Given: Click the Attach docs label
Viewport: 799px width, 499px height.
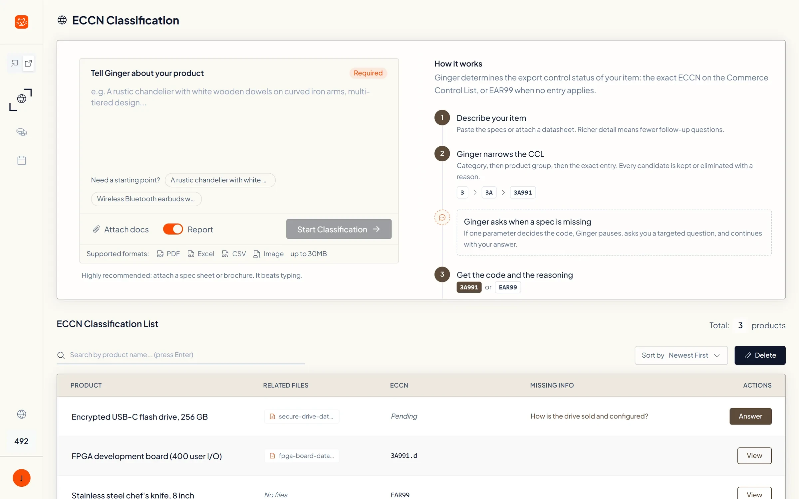Looking at the screenshot, I should pyautogui.click(x=127, y=229).
